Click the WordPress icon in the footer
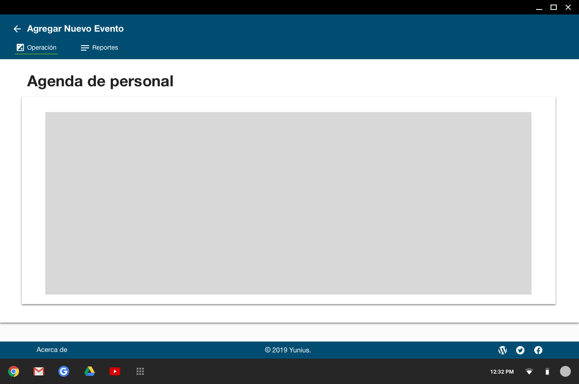Viewport: 579px width, 384px height. (x=503, y=350)
